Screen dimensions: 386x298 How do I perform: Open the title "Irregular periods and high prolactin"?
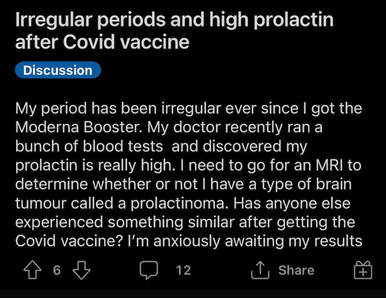(174, 20)
